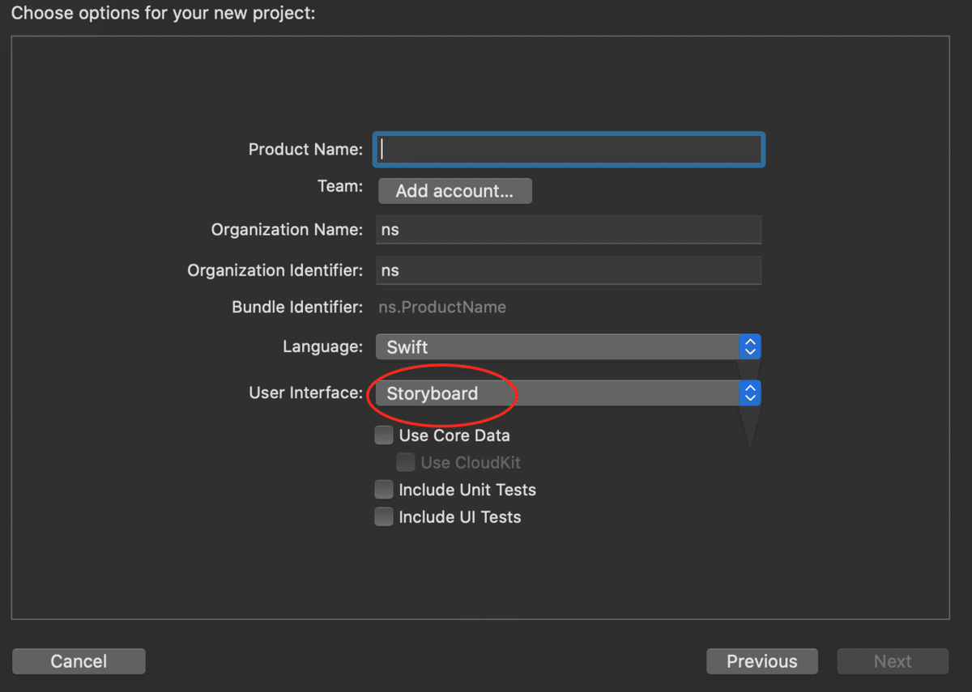Viewport: 972px width, 692px height.
Task: Click the "Choose options for your new project" heading
Action: tap(163, 14)
